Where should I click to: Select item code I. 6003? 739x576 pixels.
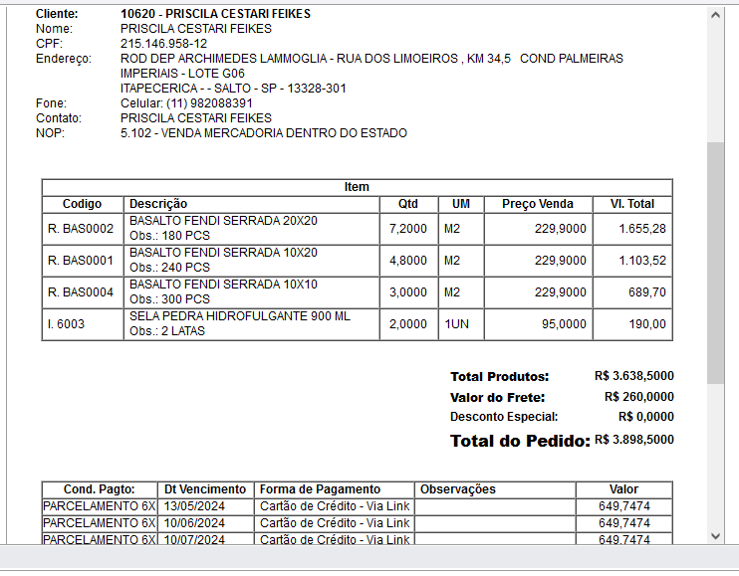(66, 324)
